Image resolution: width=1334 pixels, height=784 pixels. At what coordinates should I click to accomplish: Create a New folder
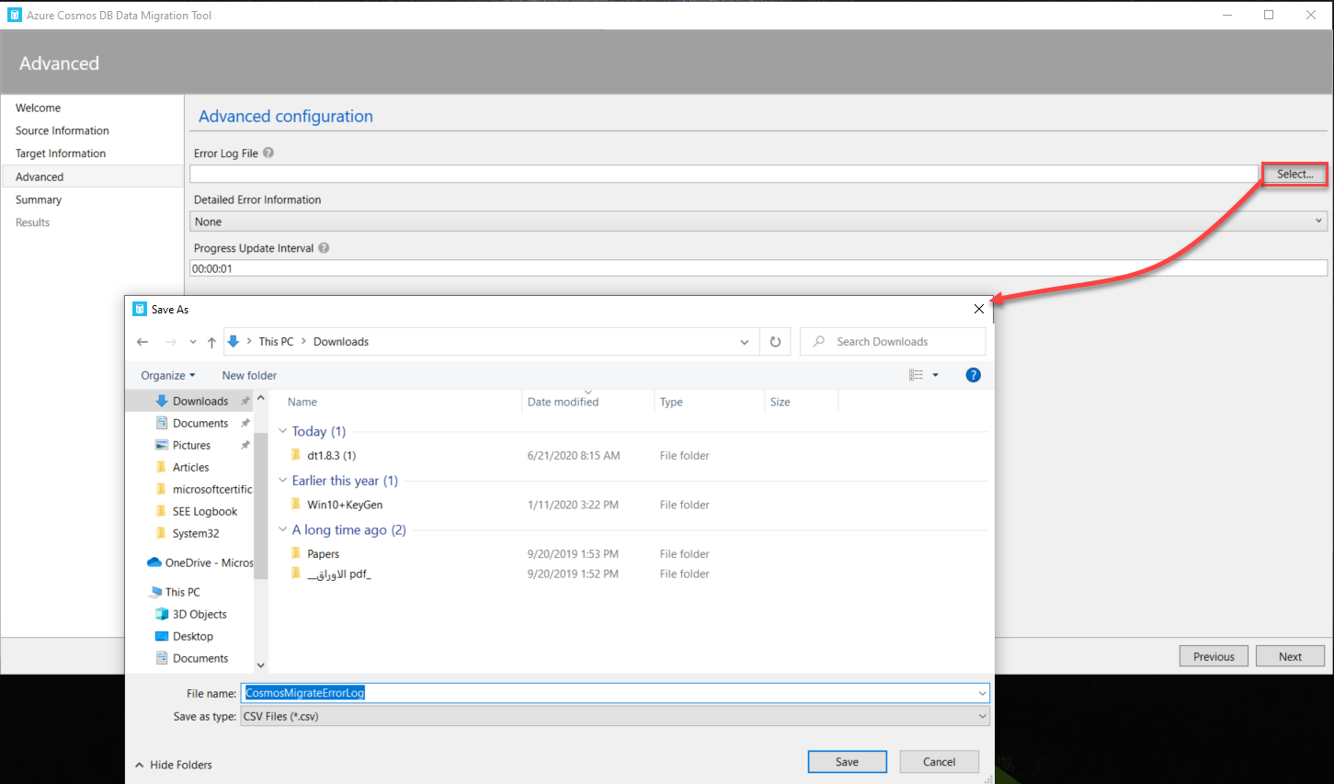point(249,375)
